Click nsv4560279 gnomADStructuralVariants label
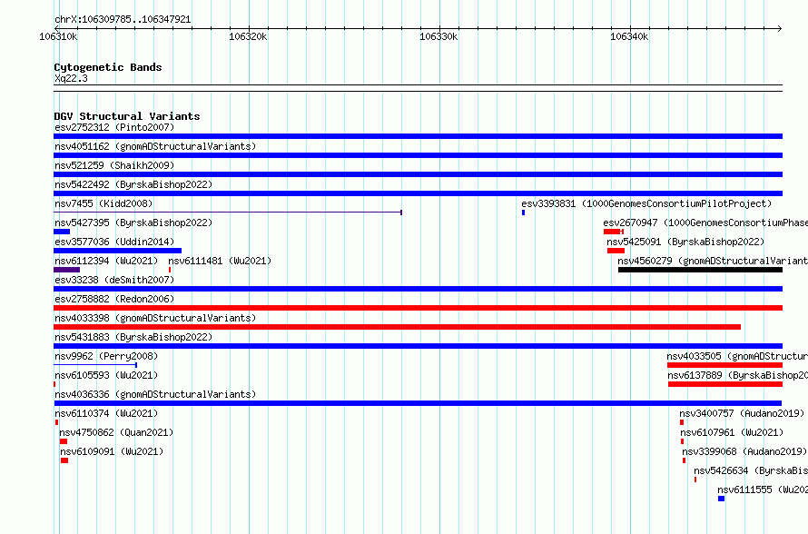Viewport: 808px width, 534px height. click(713, 261)
